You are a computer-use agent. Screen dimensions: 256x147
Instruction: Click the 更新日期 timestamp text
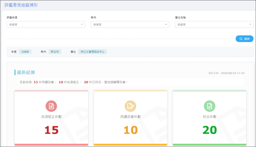point(226,73)
